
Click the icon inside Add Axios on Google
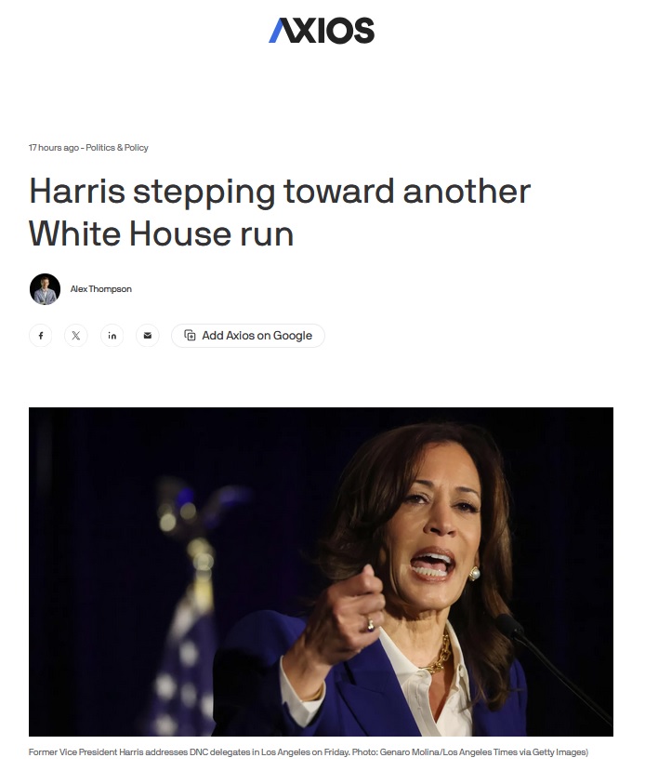[x=190, y=336]
